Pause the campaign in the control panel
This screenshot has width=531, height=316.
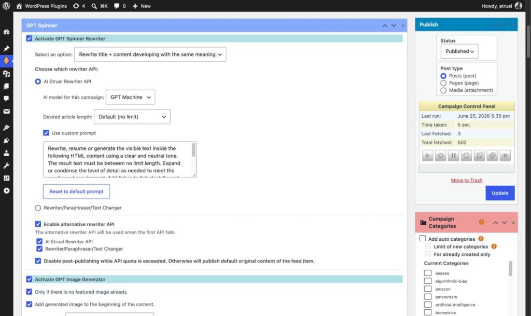click(453, 156)
